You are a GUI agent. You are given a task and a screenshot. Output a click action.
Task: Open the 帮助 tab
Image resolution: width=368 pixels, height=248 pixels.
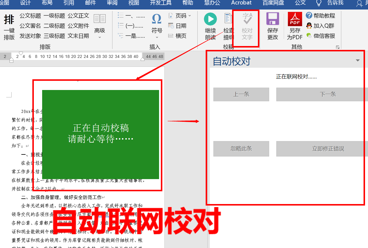188,3
